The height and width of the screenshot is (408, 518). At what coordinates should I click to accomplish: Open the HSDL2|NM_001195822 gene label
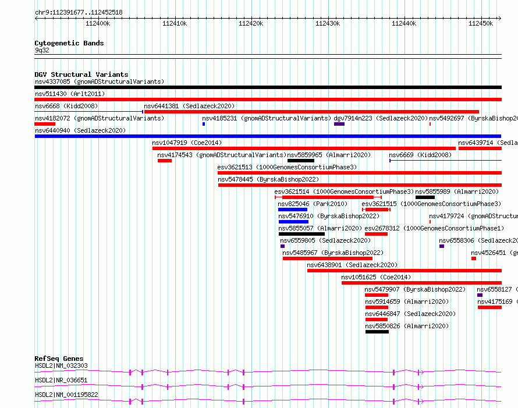point(66,395)
